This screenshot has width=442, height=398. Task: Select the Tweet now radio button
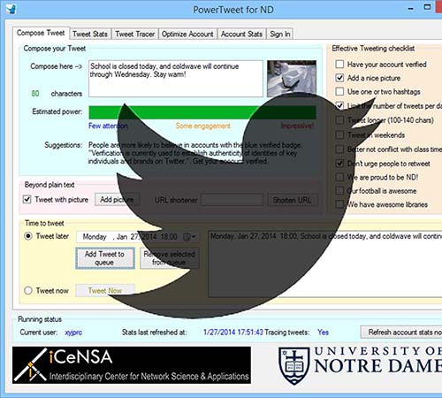point(28,290)
